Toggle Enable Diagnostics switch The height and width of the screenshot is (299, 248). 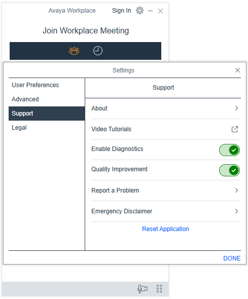point(229,150)
